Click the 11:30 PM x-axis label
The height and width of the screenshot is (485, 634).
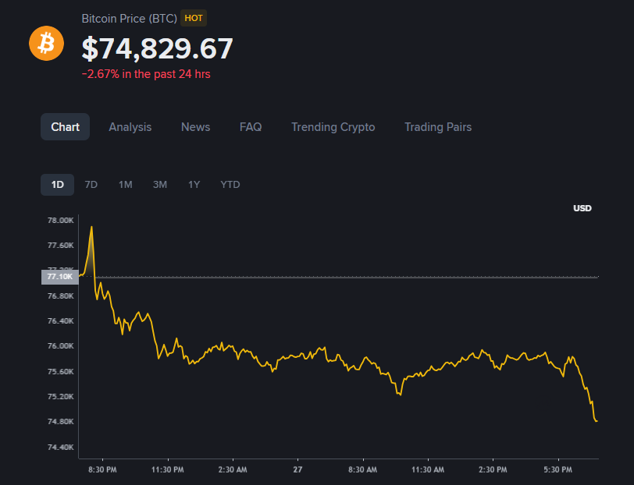click(167, 469)
